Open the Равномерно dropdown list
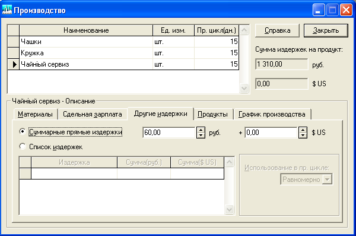The height and width of the screenshot is (236, 356). pos(327,180)
